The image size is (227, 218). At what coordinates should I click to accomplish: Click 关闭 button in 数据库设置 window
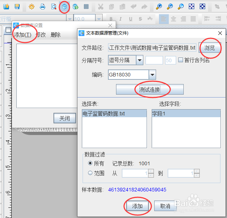pos(64,118)
